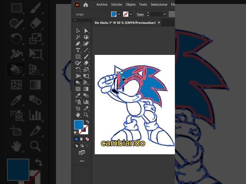Set paint mode to Gradient
This screenshot has width=246, height=184.
coord(82,139)
